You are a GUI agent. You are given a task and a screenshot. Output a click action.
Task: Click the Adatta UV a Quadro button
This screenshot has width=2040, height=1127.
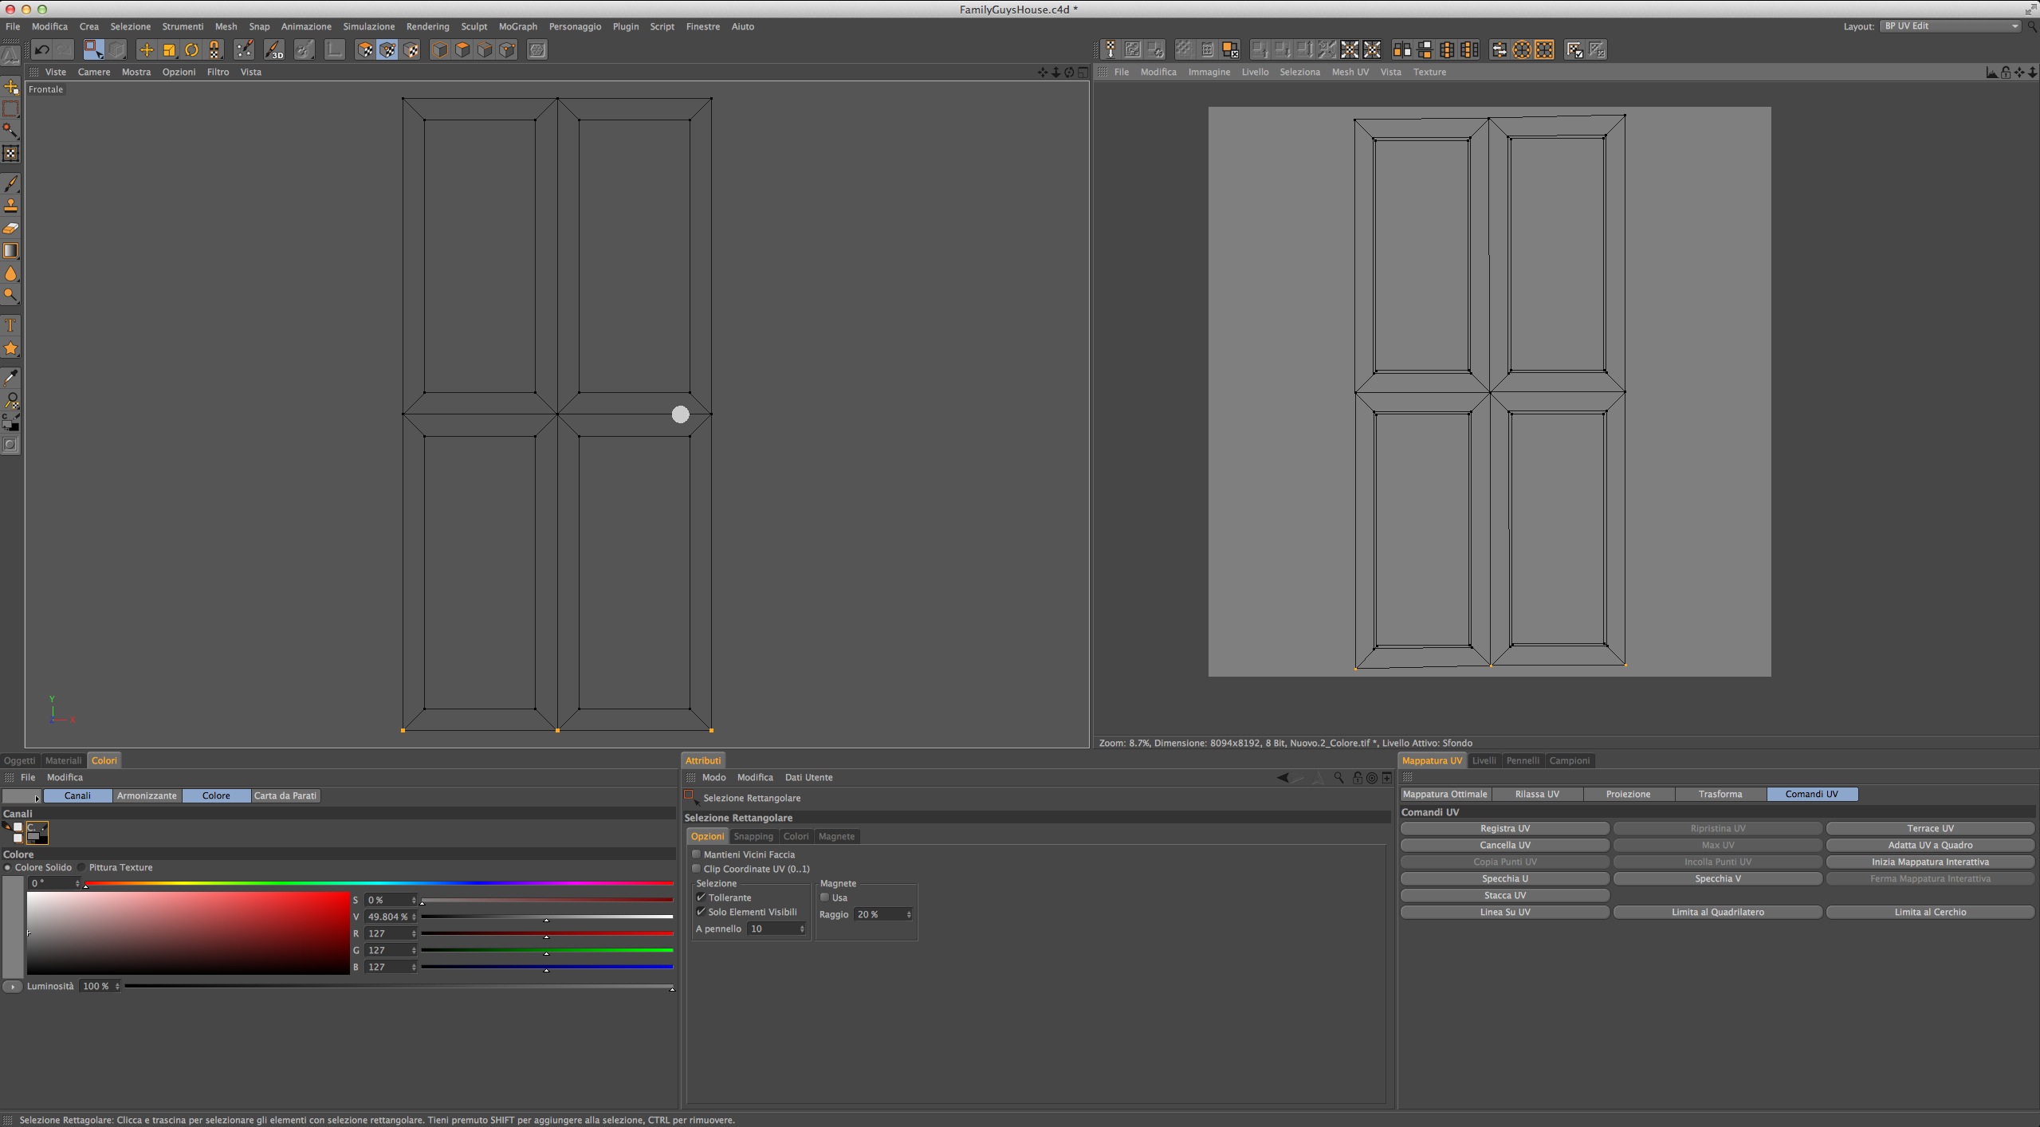pyautogui.click(x=1930, y=845)
